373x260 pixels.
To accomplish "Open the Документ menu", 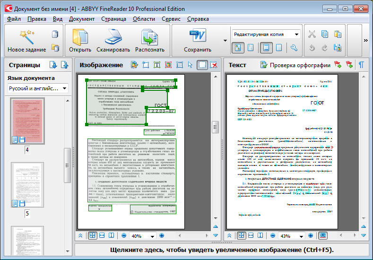I will coord(82,19).
